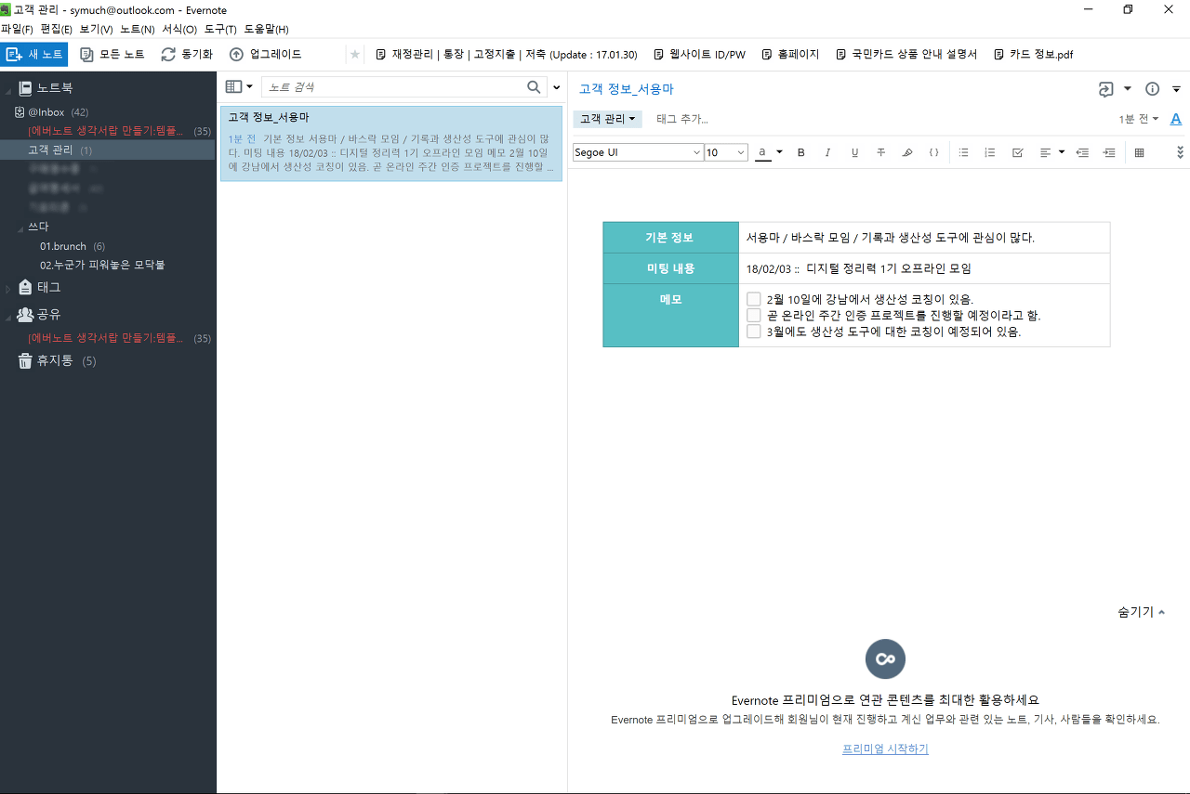Toggle underline formatting
1190x794 pixels.
(854, 152)
